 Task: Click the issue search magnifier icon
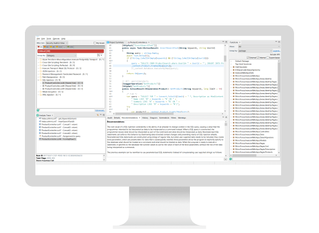point(38,111)
